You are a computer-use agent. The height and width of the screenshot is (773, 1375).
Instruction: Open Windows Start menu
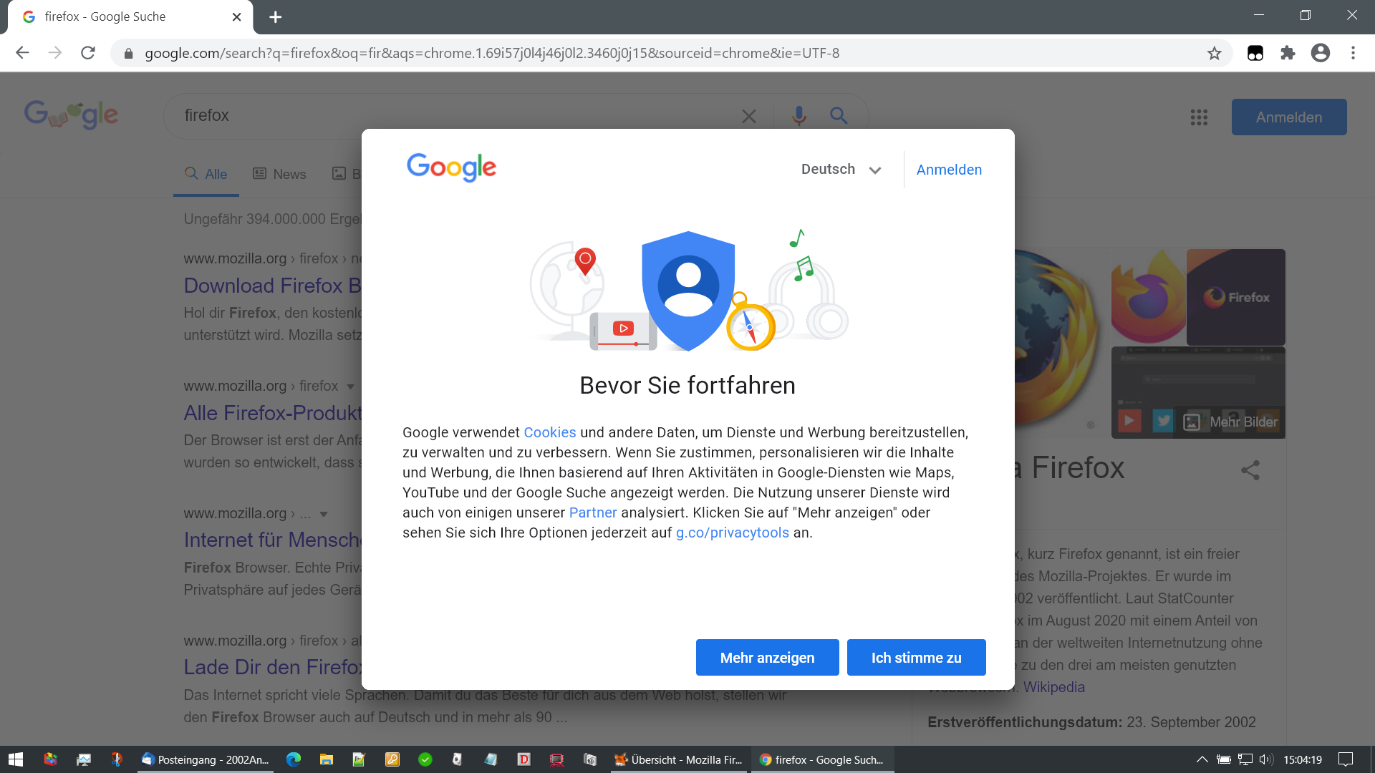16,759
